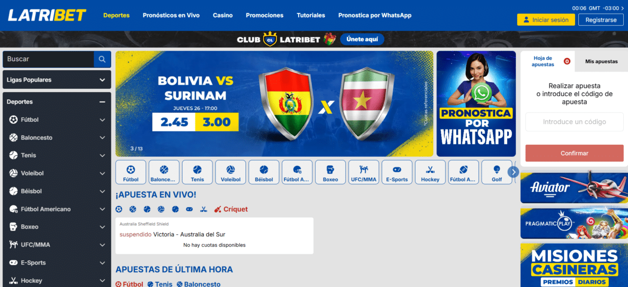Click the sports carousel next arrow
Viewport: 628px width, 287px height.
(x=513, y=171)
